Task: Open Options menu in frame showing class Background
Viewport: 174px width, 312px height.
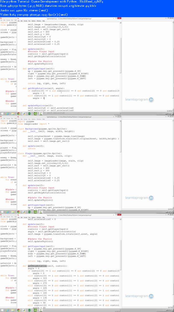Action: point(33,119)
